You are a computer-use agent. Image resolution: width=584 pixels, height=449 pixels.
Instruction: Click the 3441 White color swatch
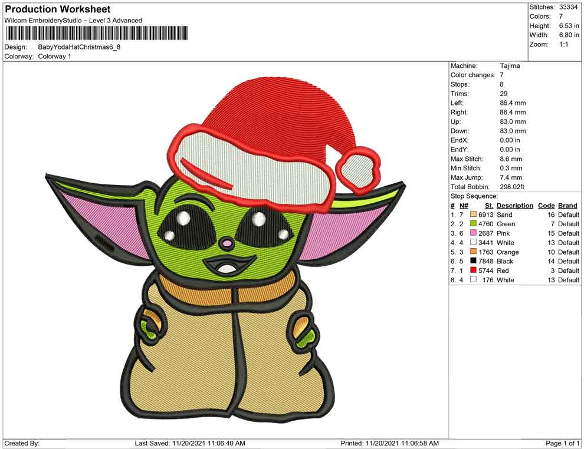coord(473,242)
